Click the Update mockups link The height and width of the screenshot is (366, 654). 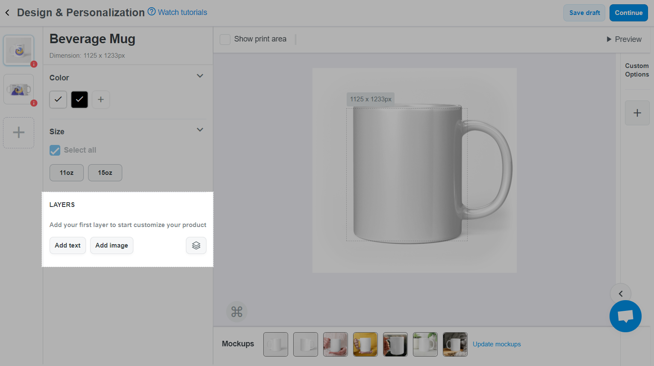(x=497, y=344)
